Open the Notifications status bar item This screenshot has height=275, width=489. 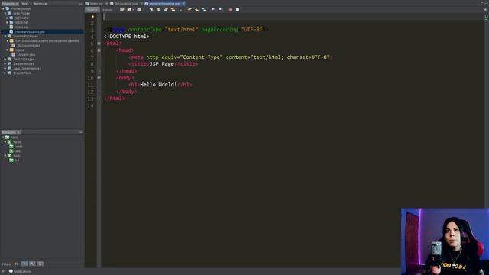click(21, 272)
